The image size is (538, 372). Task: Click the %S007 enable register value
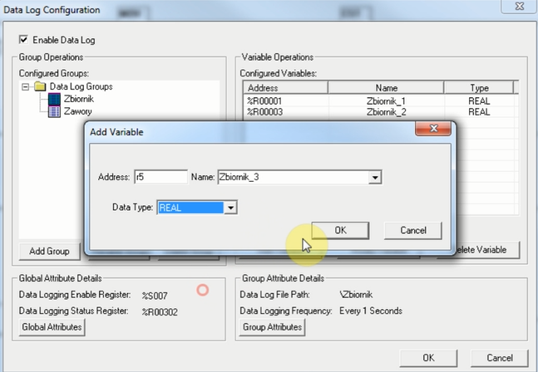coord(155,296)
